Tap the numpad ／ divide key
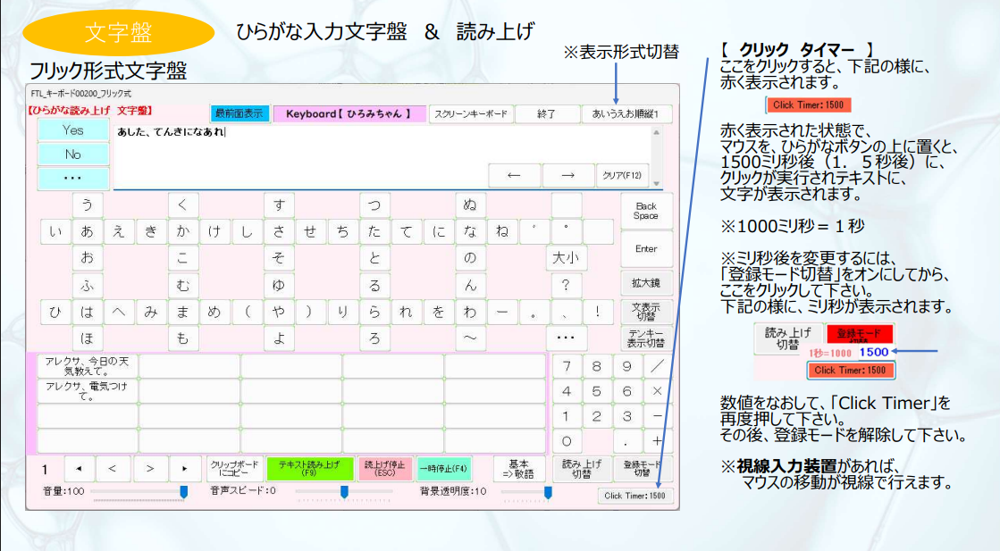This screenshot has height=551, width=1000. (x=657, y=366)
